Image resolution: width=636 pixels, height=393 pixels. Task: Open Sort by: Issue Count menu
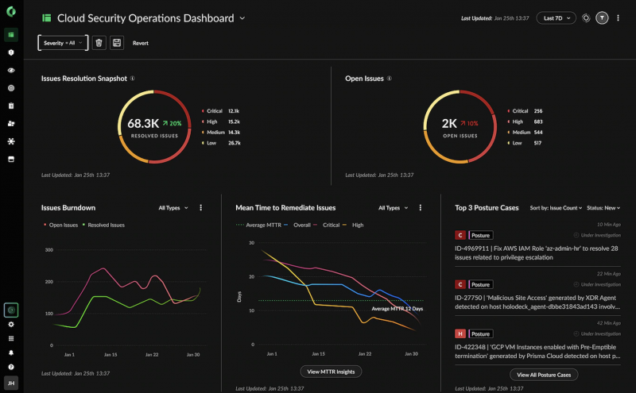[x=556, y=208]
